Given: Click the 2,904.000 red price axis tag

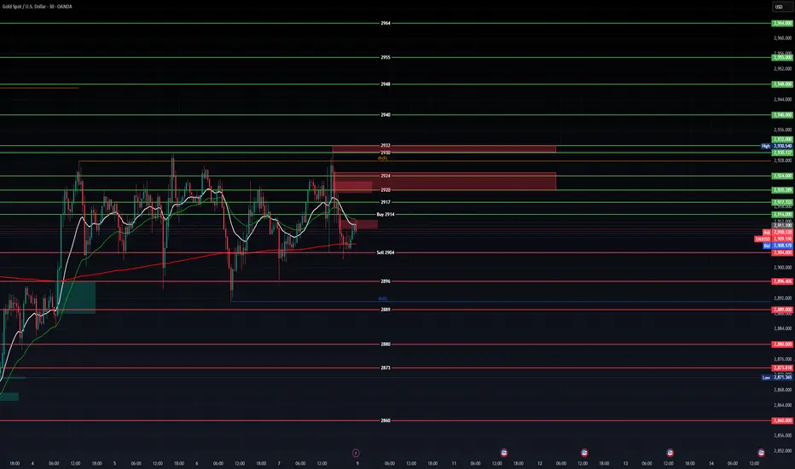Looking at the screenshot, I should click(782, 252).
